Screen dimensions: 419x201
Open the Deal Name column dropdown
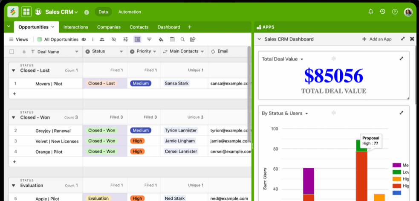tap(77, 52)
